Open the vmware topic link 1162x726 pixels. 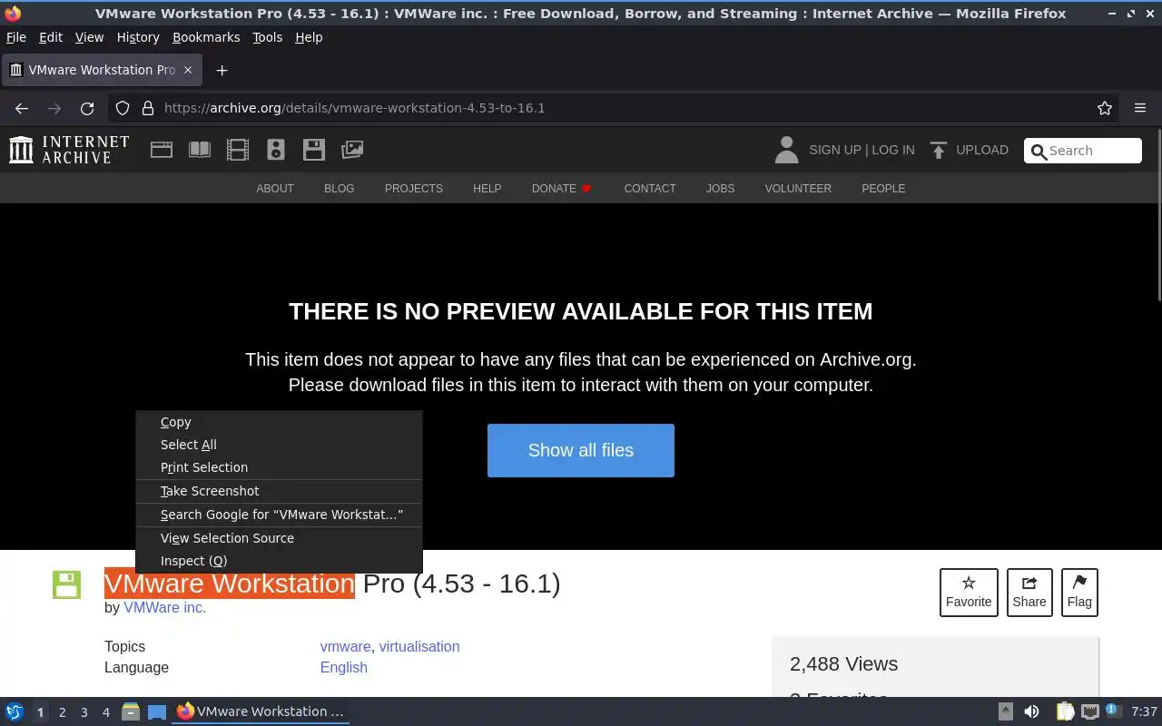[345, 646]
